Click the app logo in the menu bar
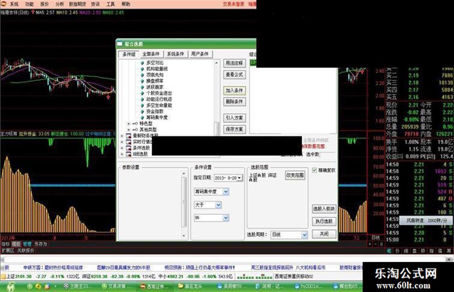Viewport: 454px width, 292px height. tap(4, 4)
